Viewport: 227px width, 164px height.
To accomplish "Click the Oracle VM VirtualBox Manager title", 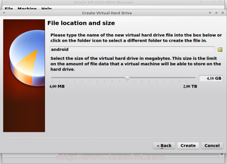I will pyautogui.click(x=104, y=3).
